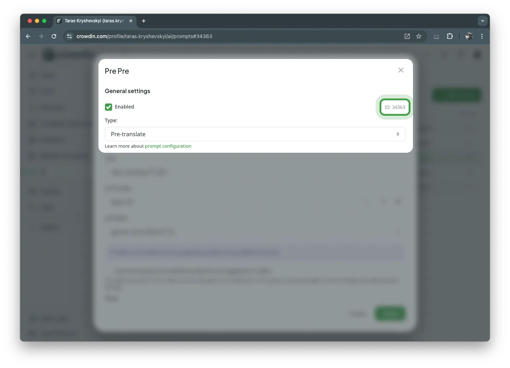Open site information in the address bar
This screenshot has width=510, height=368.
click(x=69, y=36)
